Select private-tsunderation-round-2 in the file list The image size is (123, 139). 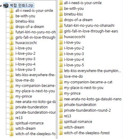87,110
